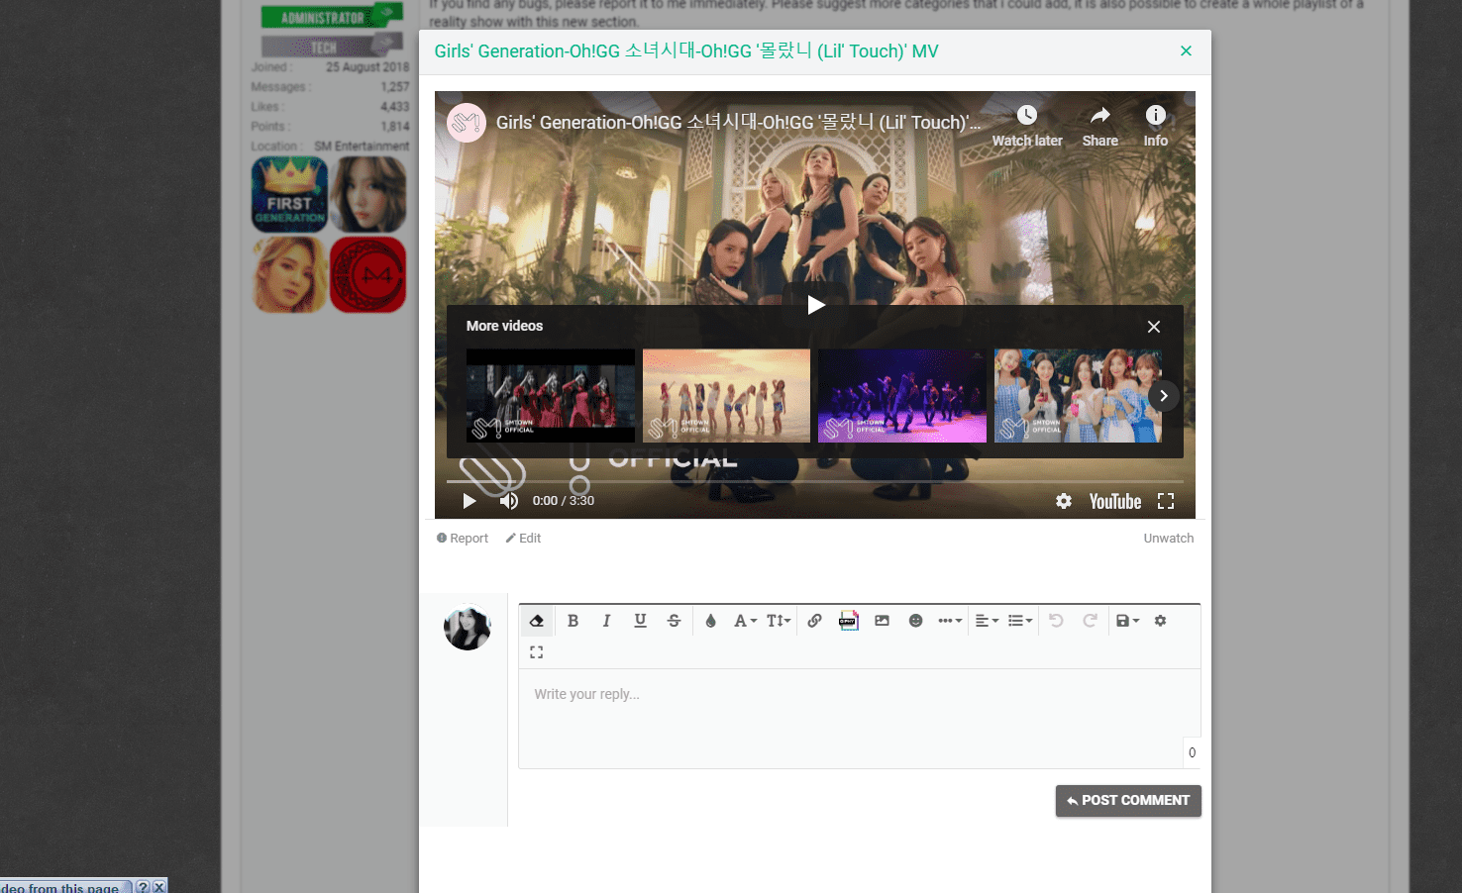This screenshot has width=1462, height=893.
Task: Open the font size dropdown
Action: click(779, 621)
